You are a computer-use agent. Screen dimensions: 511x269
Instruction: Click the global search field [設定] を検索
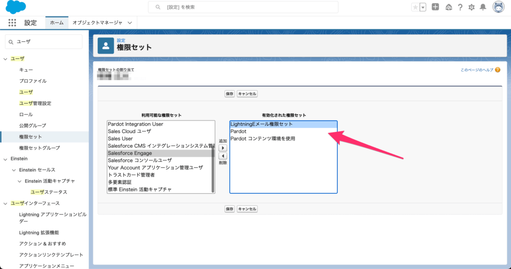pyautogui.click(x=243, y=7)
